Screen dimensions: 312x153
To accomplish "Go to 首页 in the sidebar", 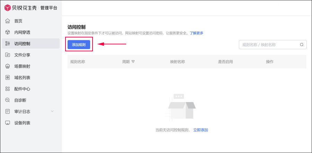I will pyautogui.click(x=18, y=21).
